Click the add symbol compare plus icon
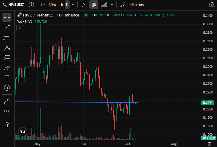Screen dimensions: 217x147 31,5
